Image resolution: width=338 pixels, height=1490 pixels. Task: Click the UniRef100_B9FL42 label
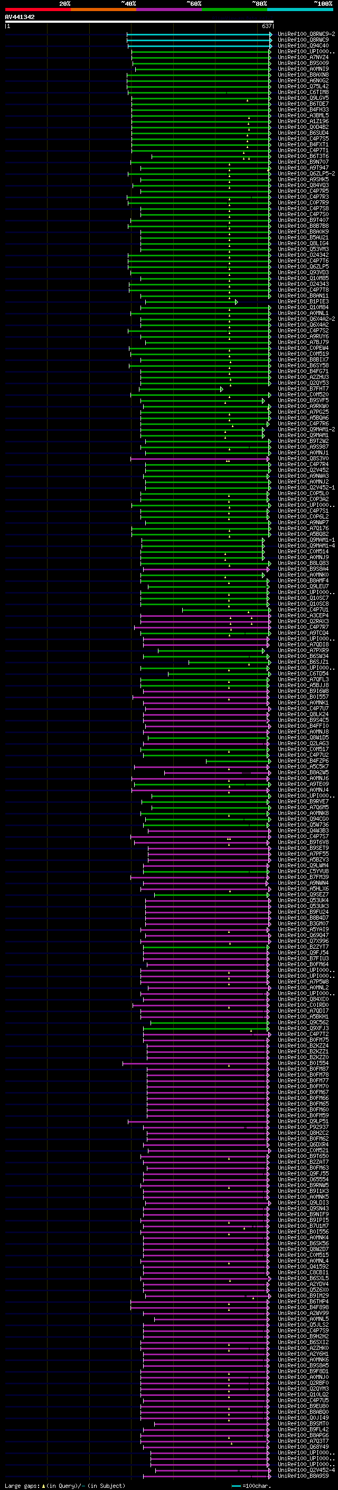[x=303, y=1429]
